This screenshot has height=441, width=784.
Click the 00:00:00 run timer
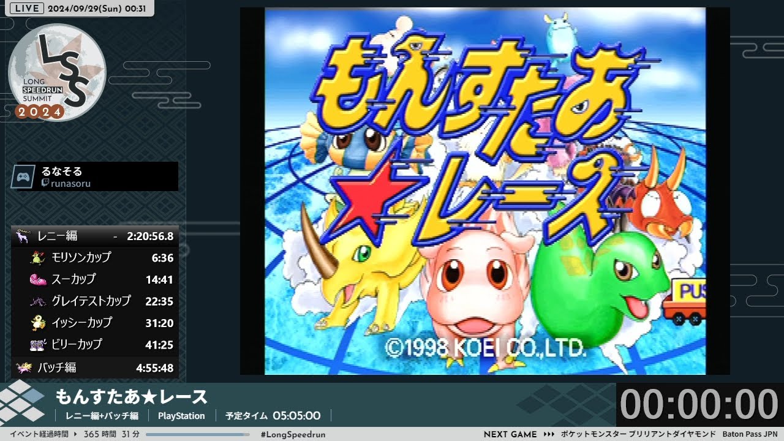pos(699,405)
